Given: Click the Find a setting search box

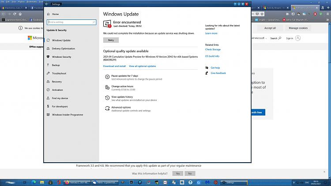Looking at the screenshot, I should click(71, 22).
